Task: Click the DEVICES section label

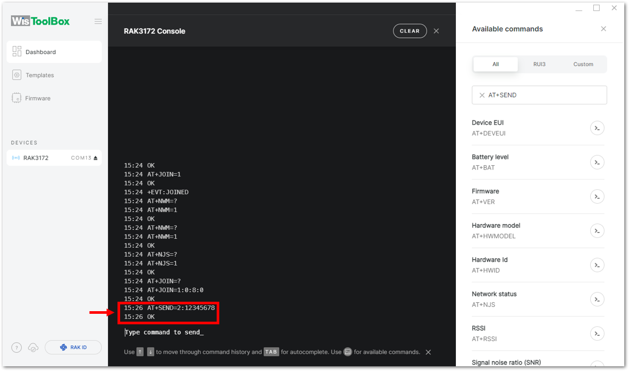Action: coord(24,143)
